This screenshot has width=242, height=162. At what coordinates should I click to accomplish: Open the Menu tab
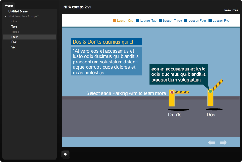coord(9,6)
